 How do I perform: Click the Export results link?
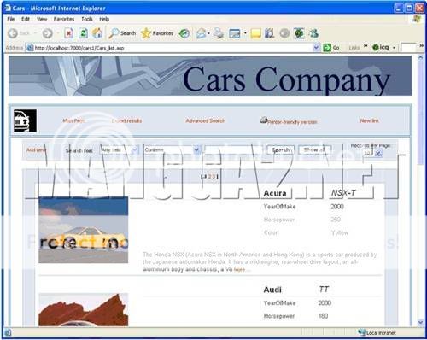pyautogui.click(x=126, y=120)
